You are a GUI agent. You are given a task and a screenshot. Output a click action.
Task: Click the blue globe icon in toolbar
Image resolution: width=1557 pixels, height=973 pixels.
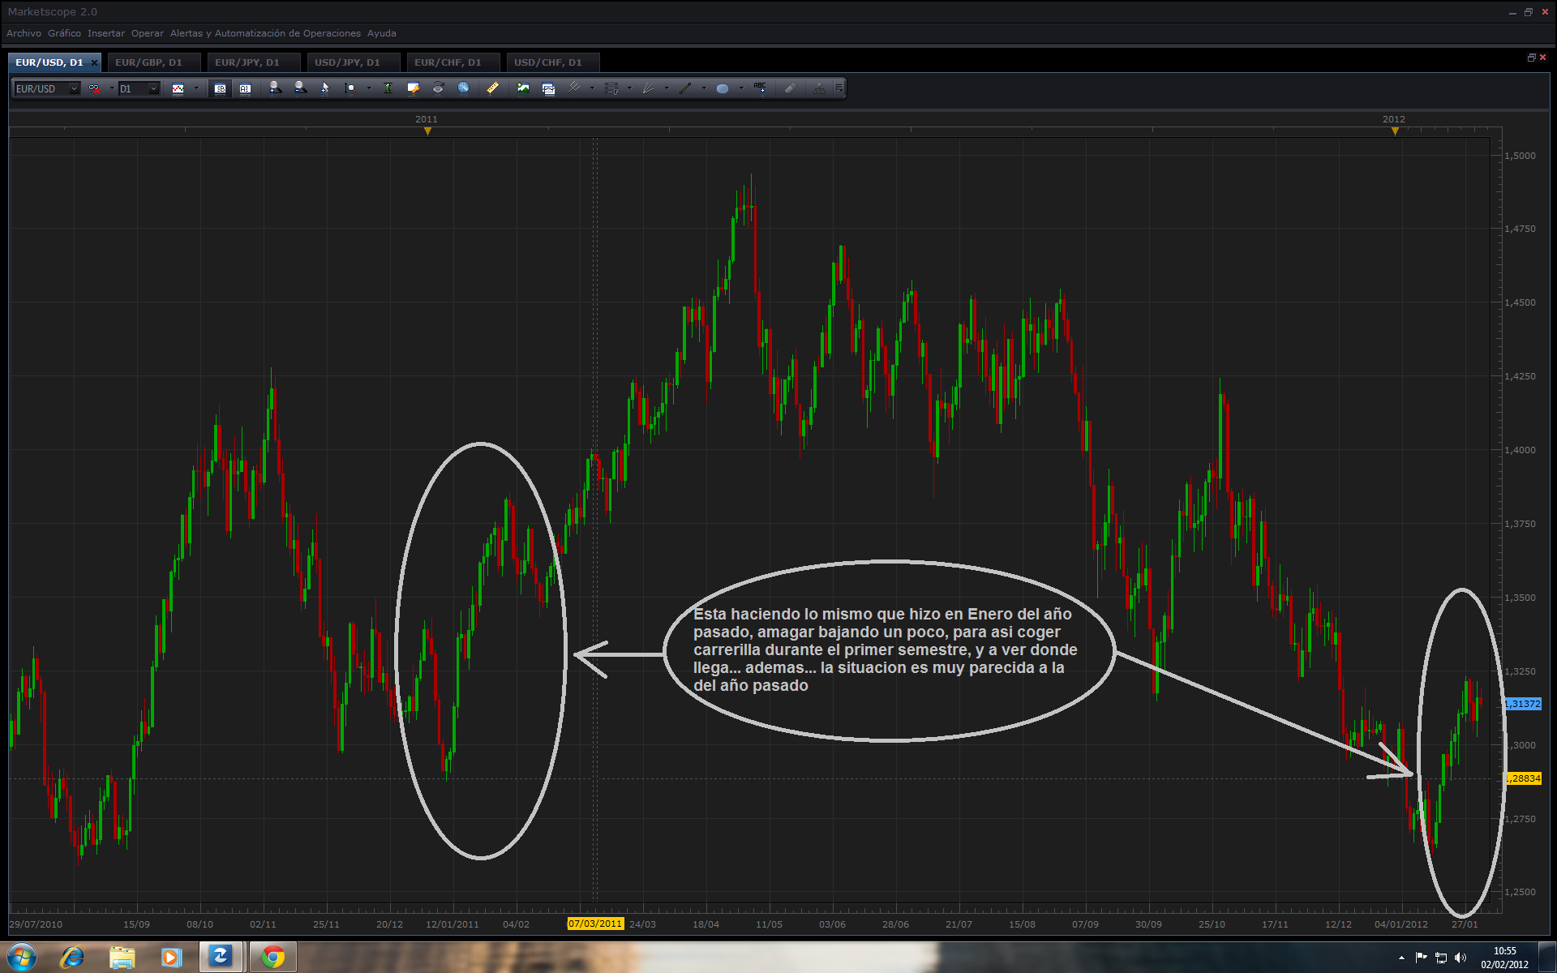463,88
